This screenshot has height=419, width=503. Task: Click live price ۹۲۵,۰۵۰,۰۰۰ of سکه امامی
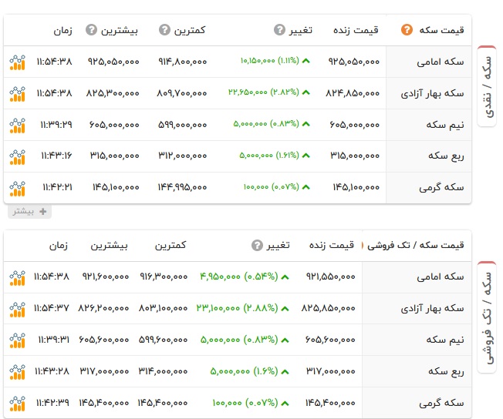pyautogui.click(x=354, y=62)
